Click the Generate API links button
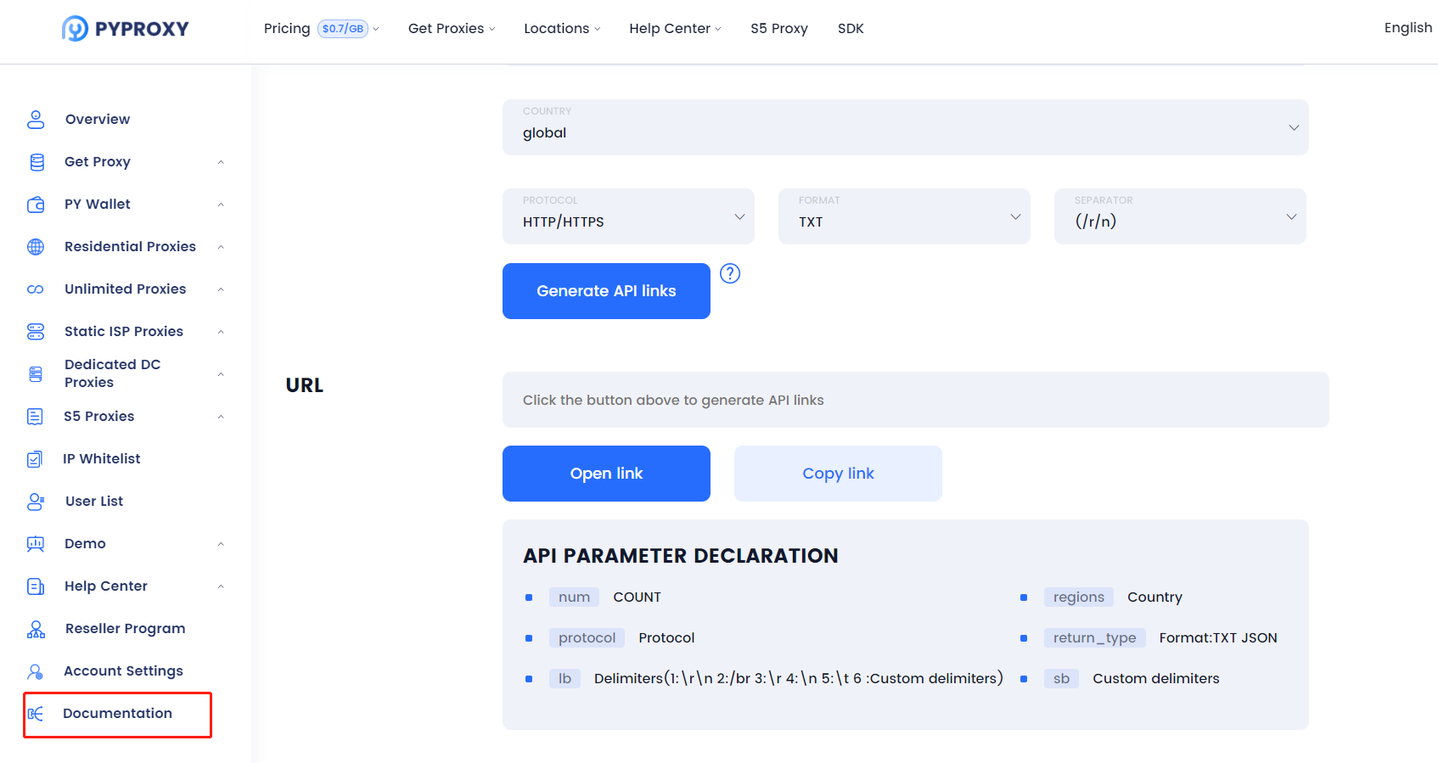 pyautogui.click(x=606, y=291)
